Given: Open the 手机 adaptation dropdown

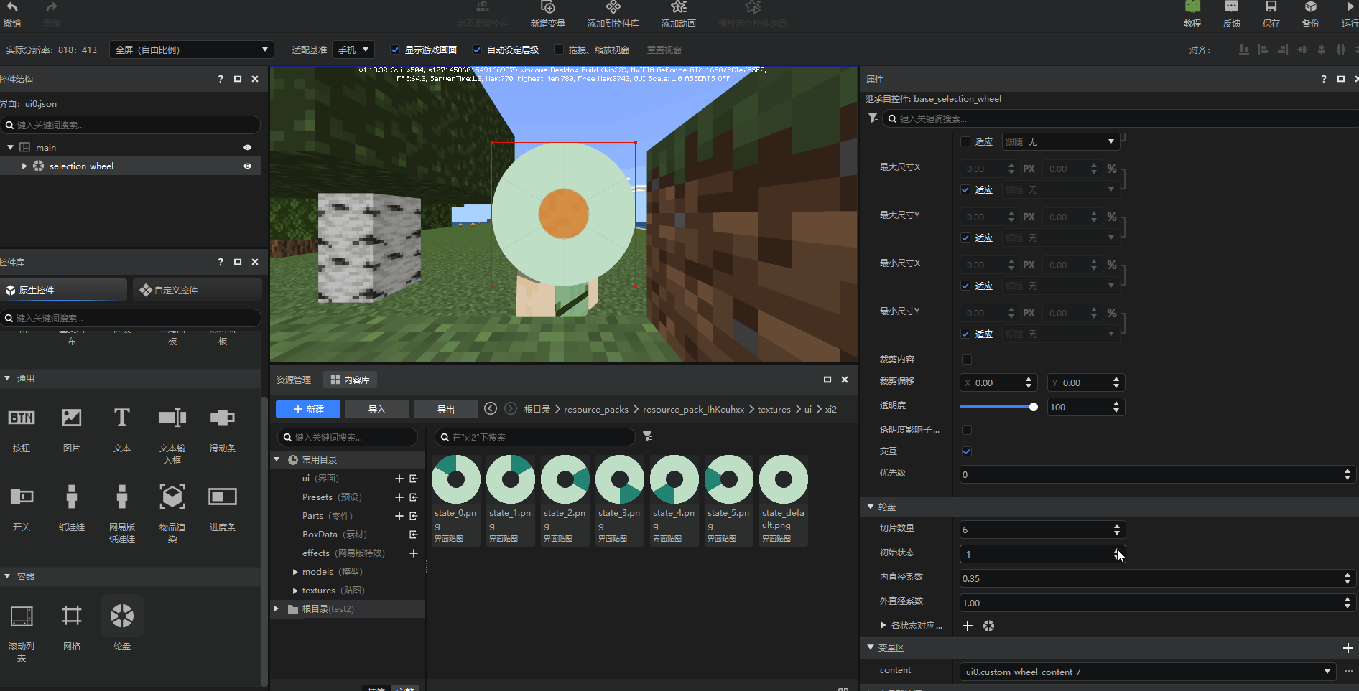Looking at the screenshot, I should [x=353, y=50].
